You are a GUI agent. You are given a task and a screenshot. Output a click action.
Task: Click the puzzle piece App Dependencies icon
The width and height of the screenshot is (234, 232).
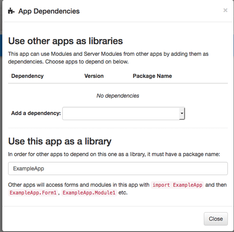11,11
